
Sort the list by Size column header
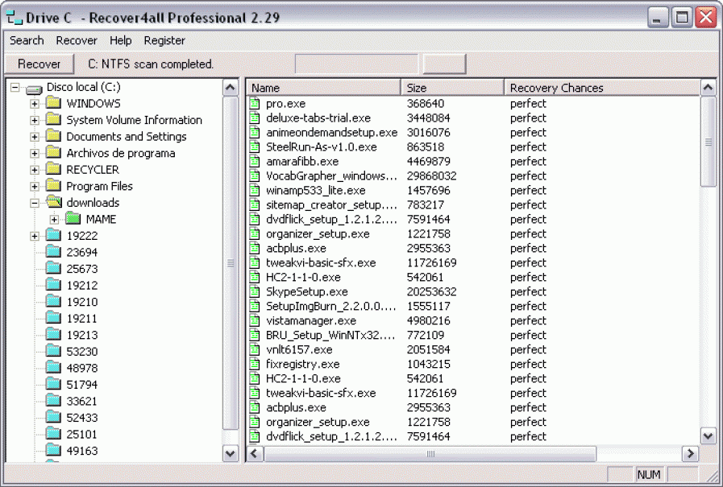click(451, 88)
